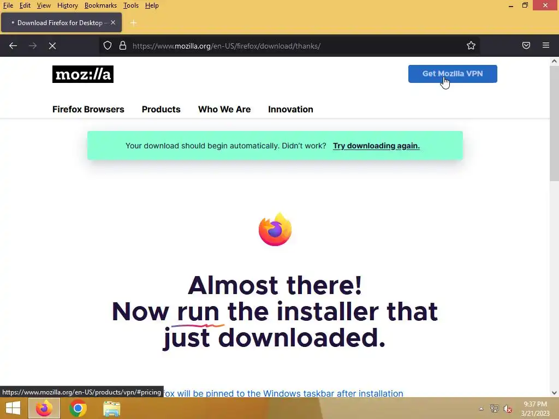Switch to Firefox in the taskbar
Viewport: 559px width, 419px height.
coord(44,408)
